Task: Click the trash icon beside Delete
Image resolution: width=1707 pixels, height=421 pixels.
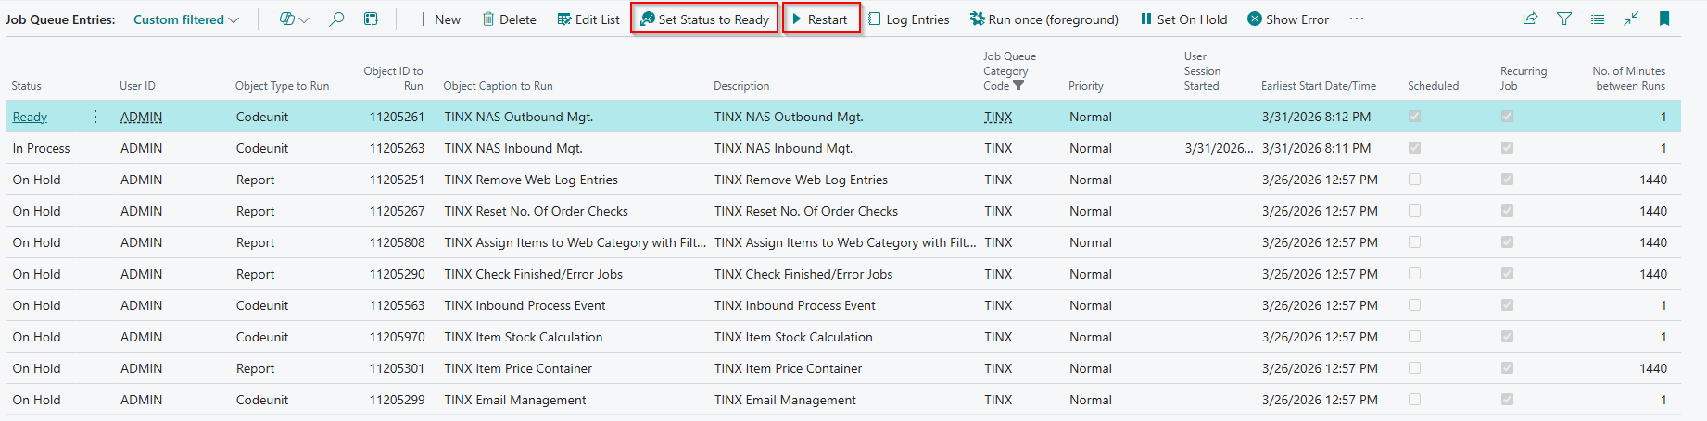Action: [488, 19]
